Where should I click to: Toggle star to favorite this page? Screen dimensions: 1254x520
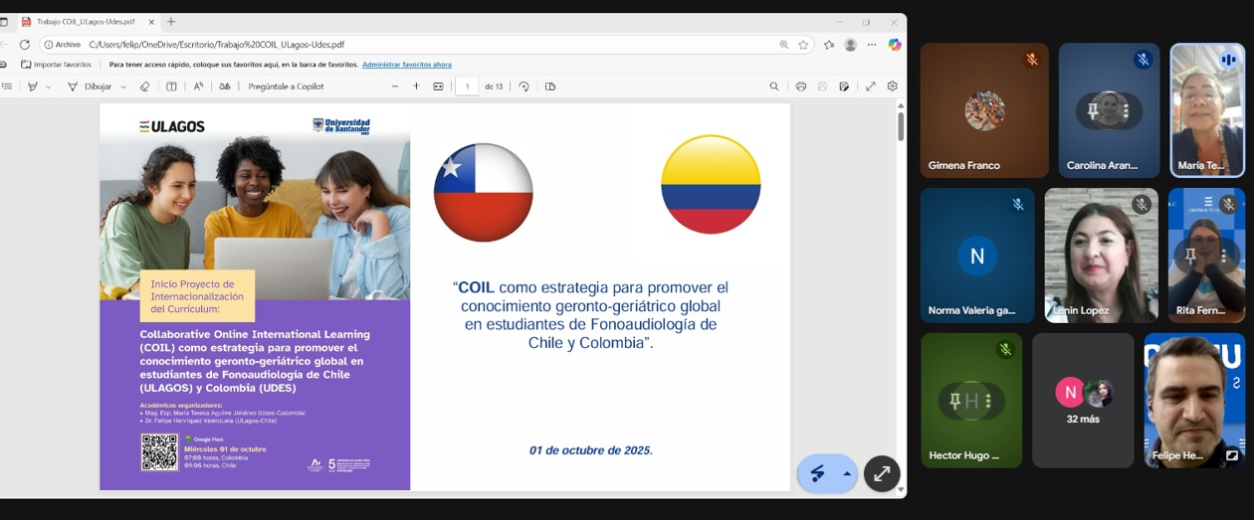[803, 45]
